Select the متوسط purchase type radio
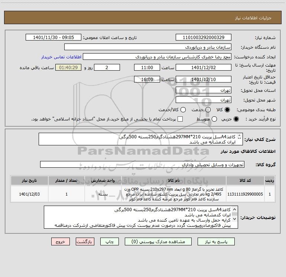 [214, 119]
